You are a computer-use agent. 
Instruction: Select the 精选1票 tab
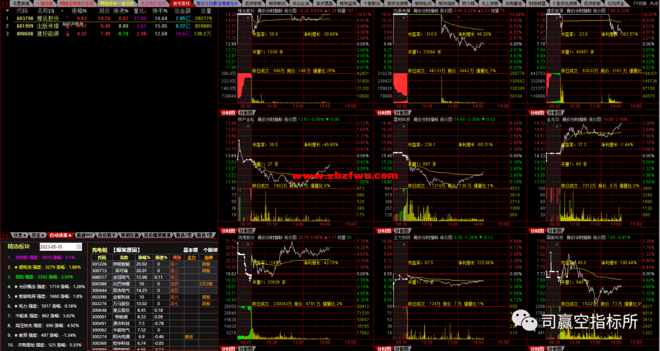pos(206,235)
